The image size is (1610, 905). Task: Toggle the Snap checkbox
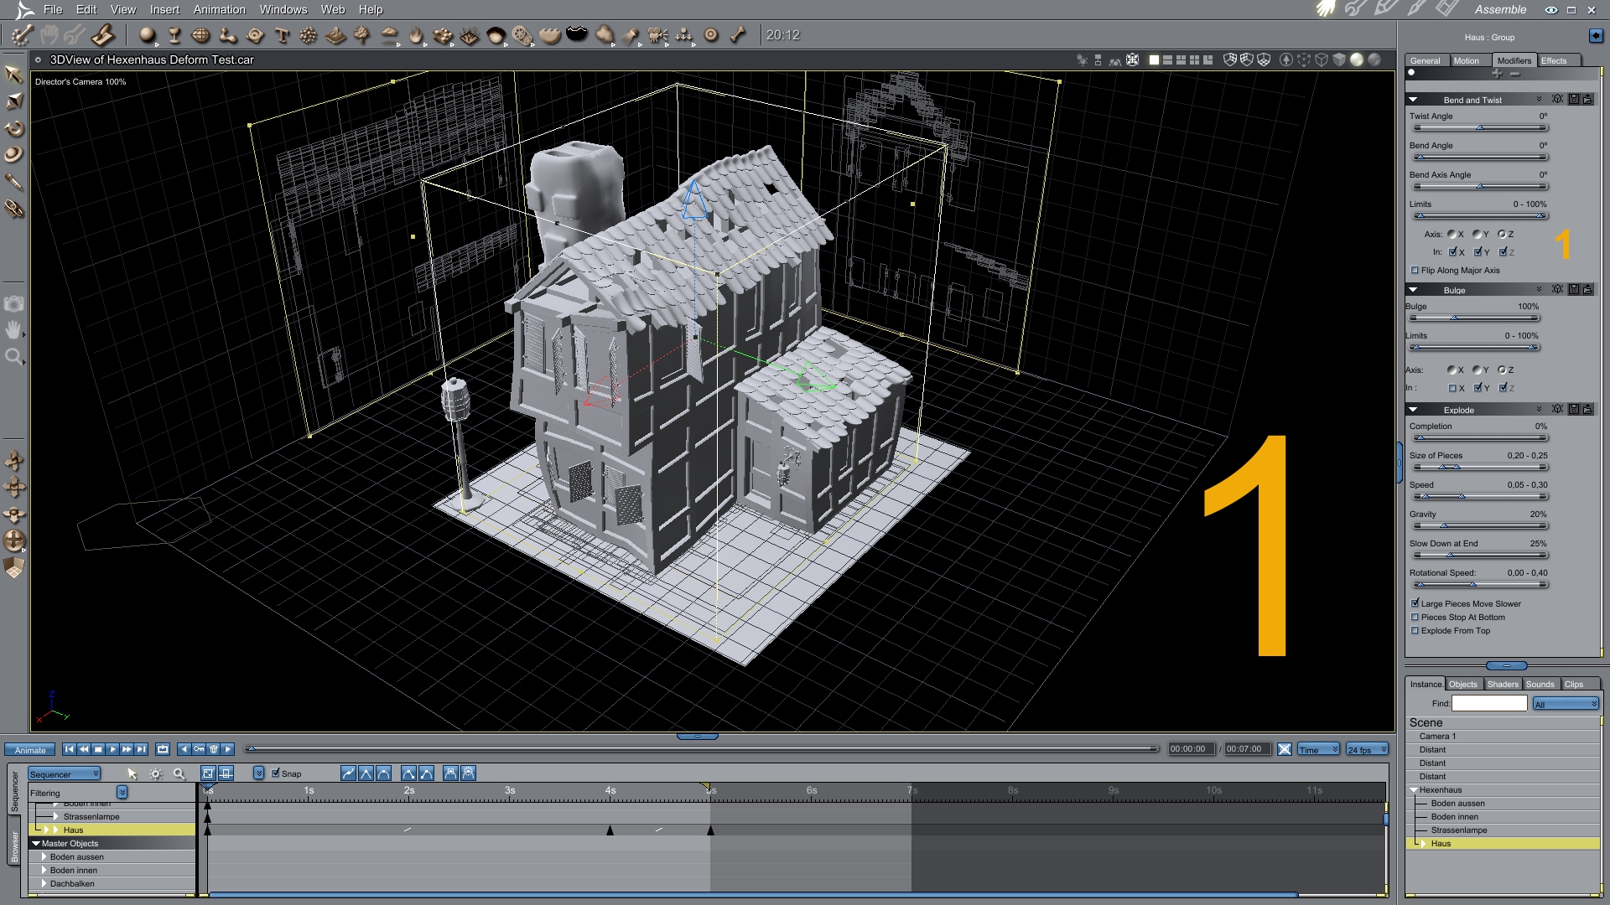coord(276,773)
